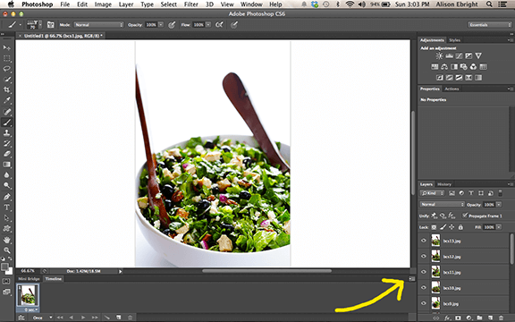515x322 pixels.
Task: Switch to the Mini Bridge tab
Action: point(29,279)
